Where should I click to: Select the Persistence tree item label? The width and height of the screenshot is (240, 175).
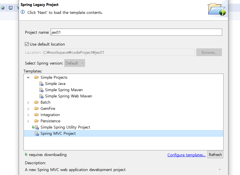coord(50,121)
